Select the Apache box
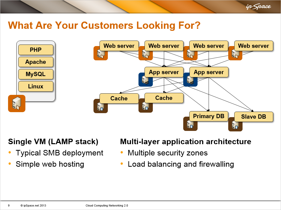This screenshot has height=210, width=281. [36, 62]
